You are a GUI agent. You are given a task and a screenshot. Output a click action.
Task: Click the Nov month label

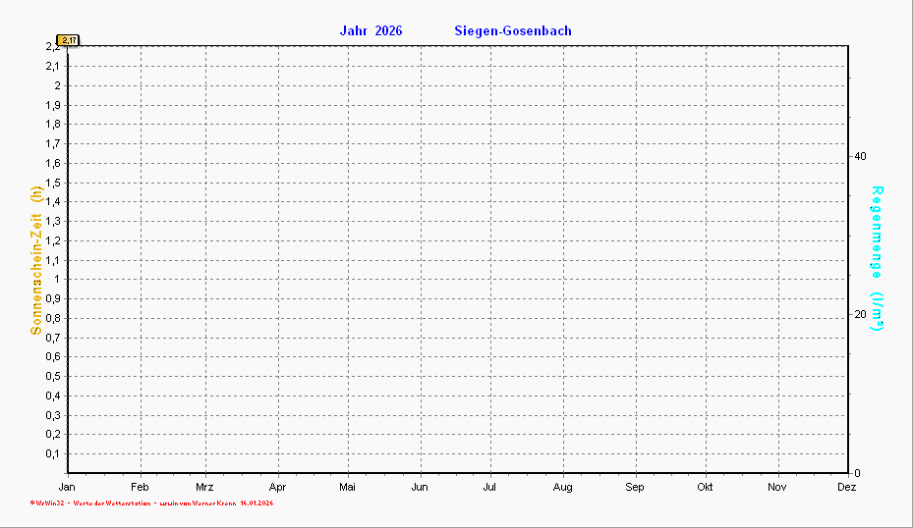tap(777, 487)
